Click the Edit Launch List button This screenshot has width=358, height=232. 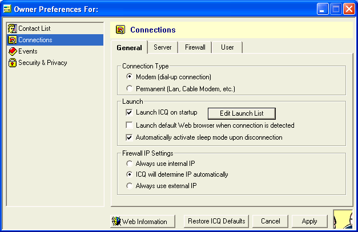click(242, 113)
